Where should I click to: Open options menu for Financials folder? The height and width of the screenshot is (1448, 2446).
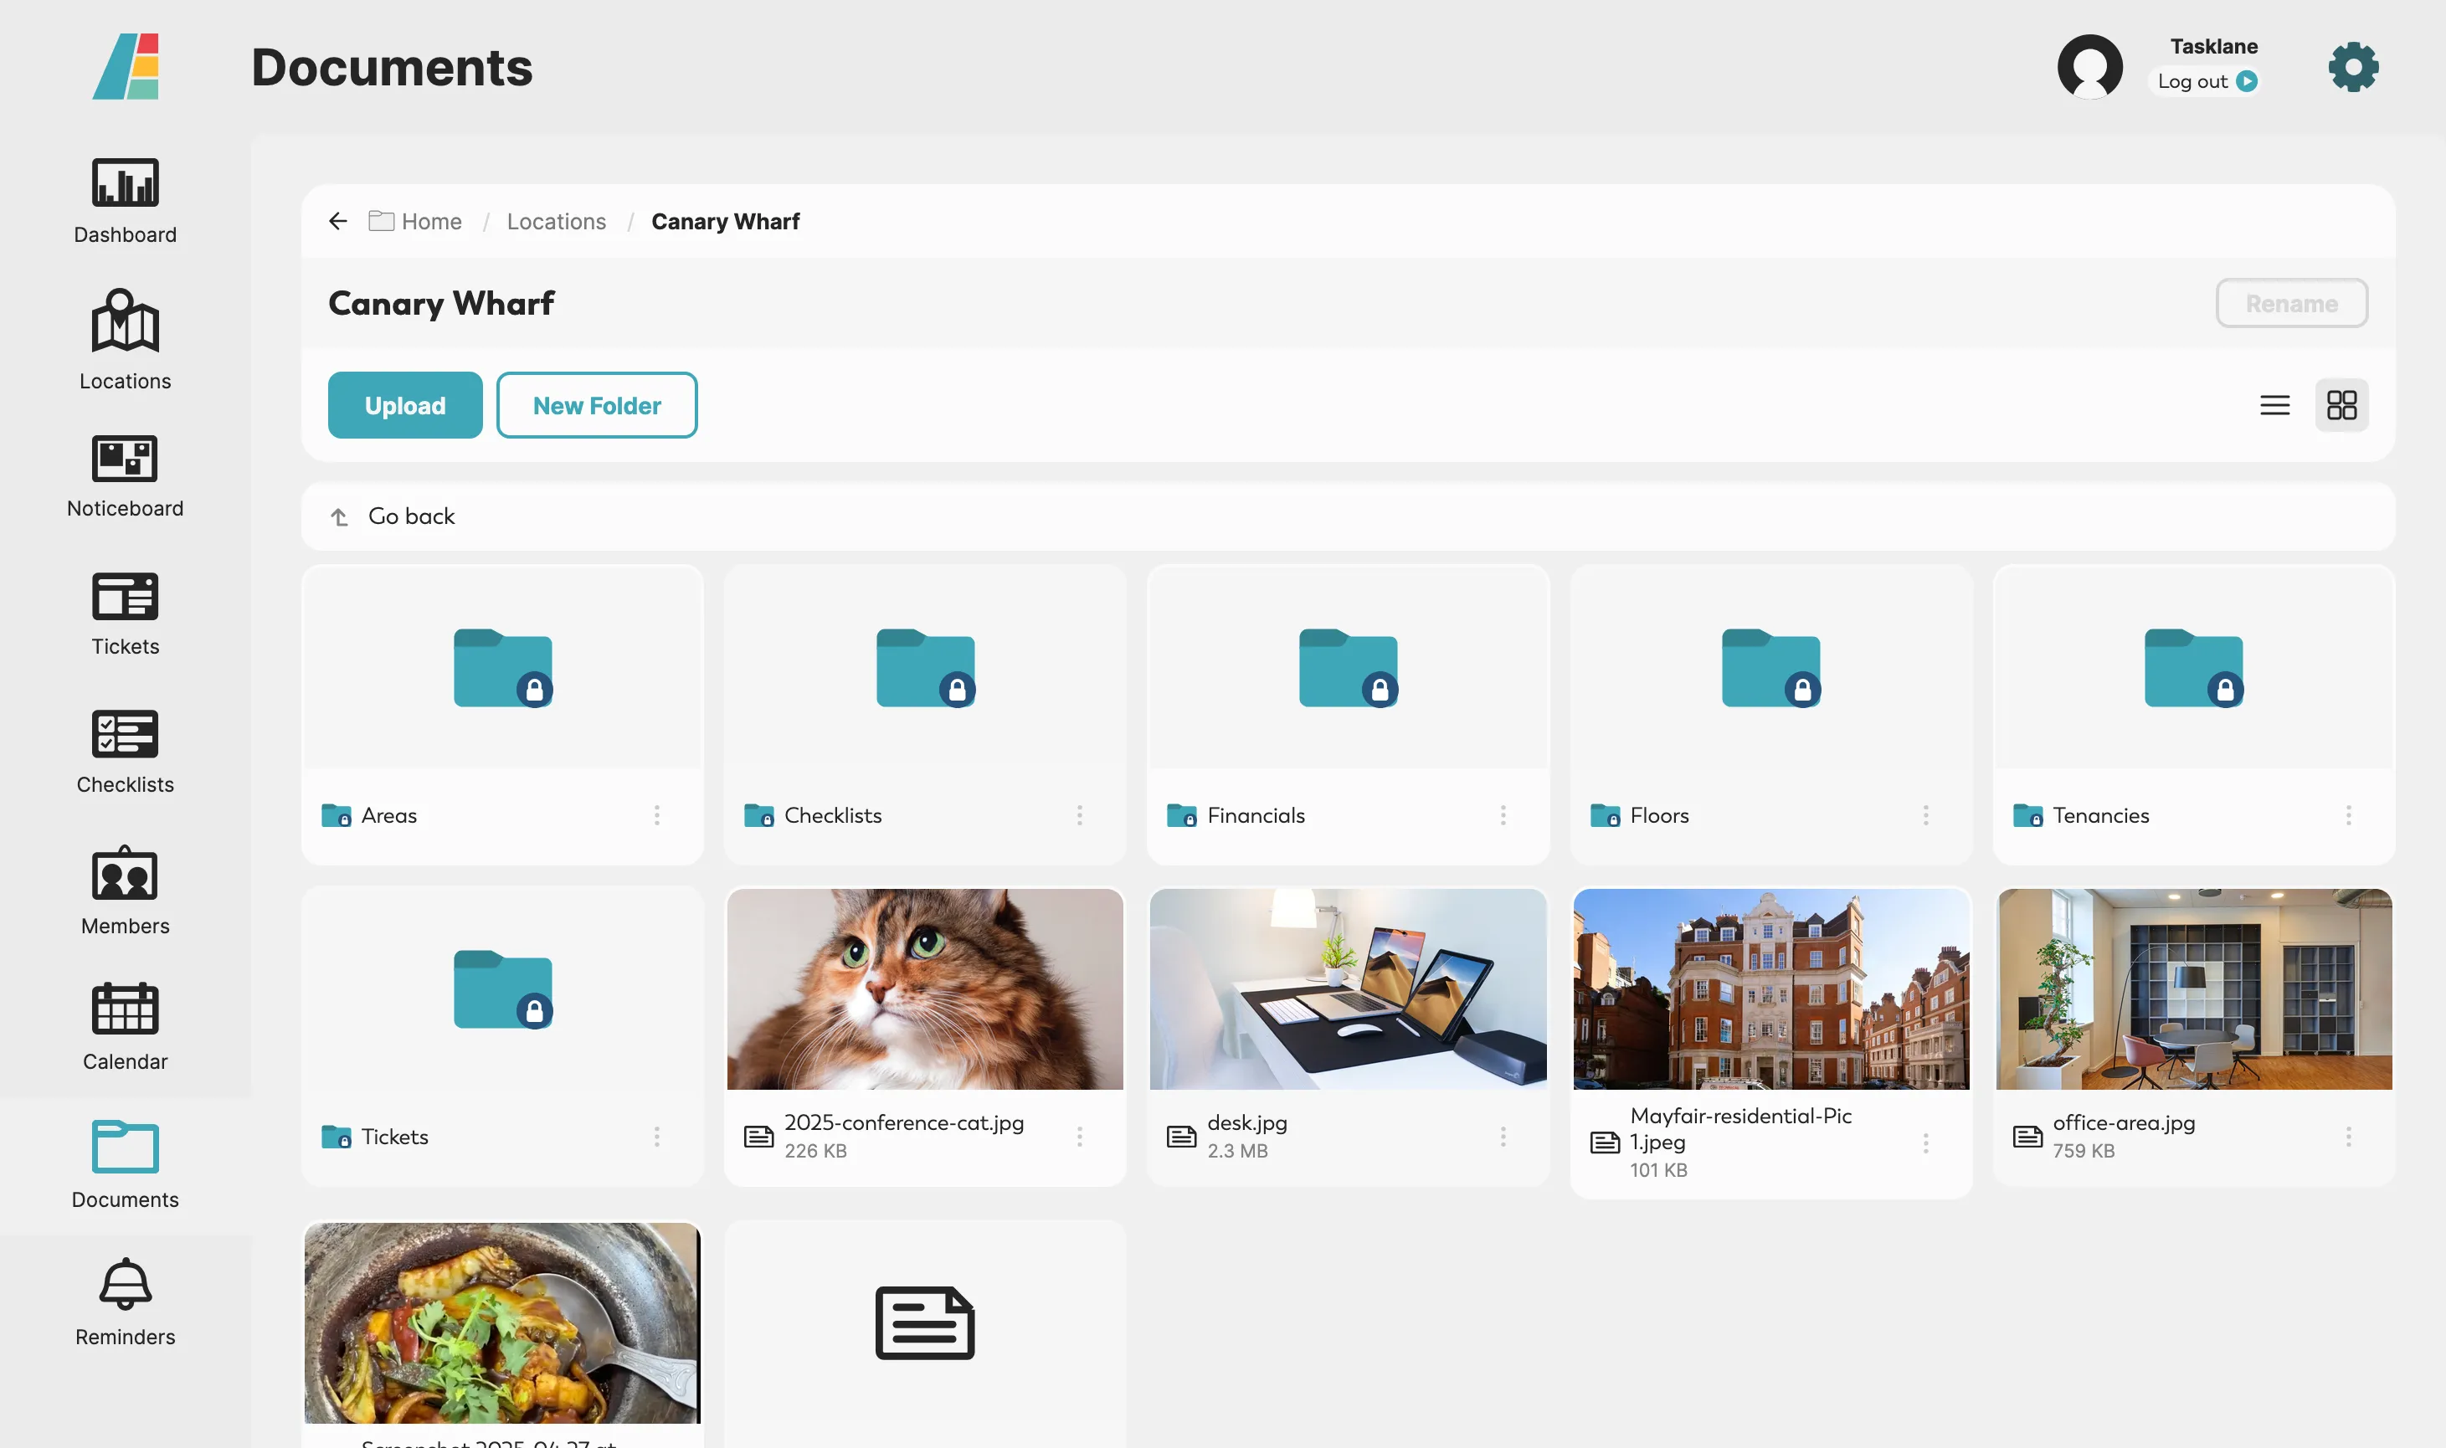coord(1503,814)
